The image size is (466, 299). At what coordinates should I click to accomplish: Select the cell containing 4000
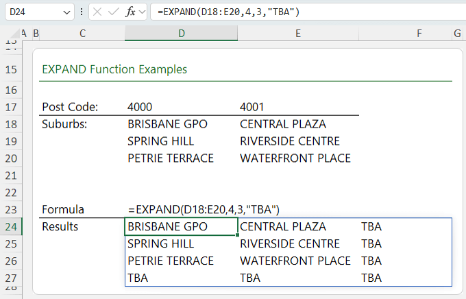point(140,107)
